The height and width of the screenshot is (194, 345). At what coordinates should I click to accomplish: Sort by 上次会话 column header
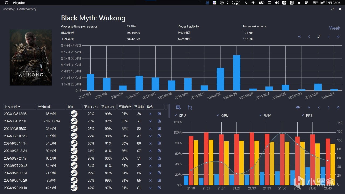click(x=19, y=107)
